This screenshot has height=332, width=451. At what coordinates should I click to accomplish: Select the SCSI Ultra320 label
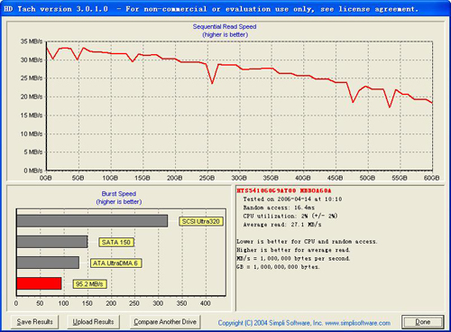201,222
